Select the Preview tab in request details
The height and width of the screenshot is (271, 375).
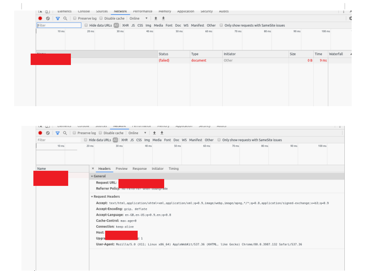[x=122, y=168]
